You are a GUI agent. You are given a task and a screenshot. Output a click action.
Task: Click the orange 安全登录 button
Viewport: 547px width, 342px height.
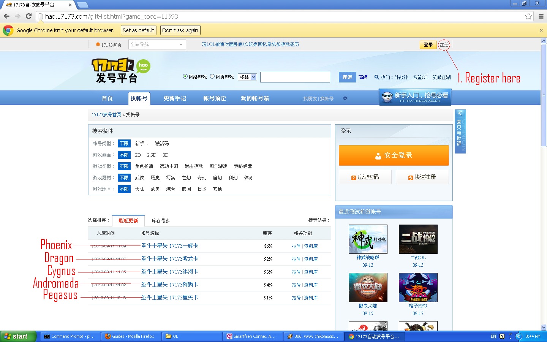[x=394, y=155]
